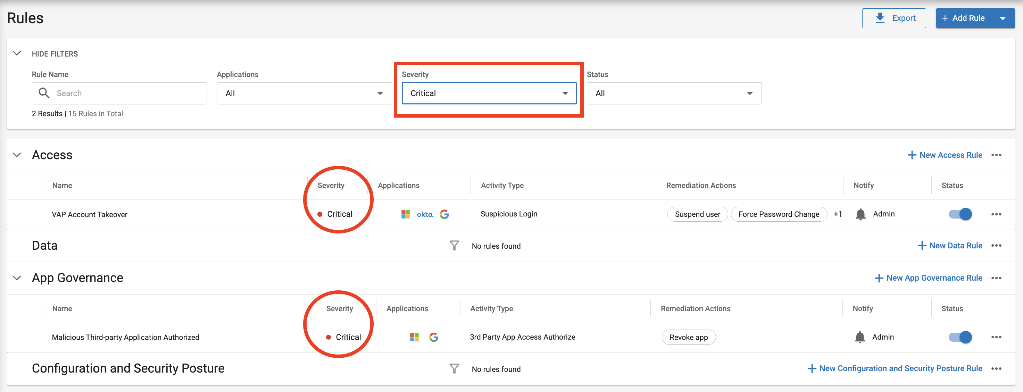
Task: Select the Microsoft icon in the Access rule row
Action: (x=406, y=214)
